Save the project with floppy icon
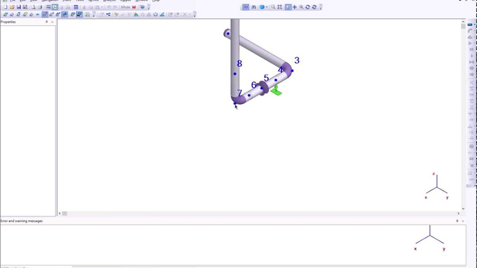This screenshot has height=268, width=477. coord(19,7)
